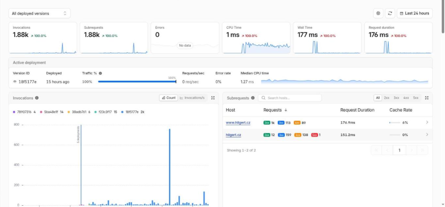
Task: Click the 4xx 89 badge
Action: tap(300, 123)
